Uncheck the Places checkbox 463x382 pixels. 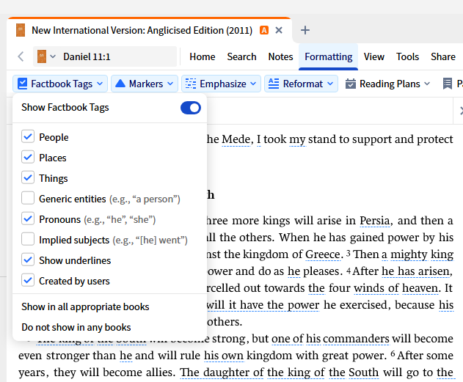coord(28,157)
